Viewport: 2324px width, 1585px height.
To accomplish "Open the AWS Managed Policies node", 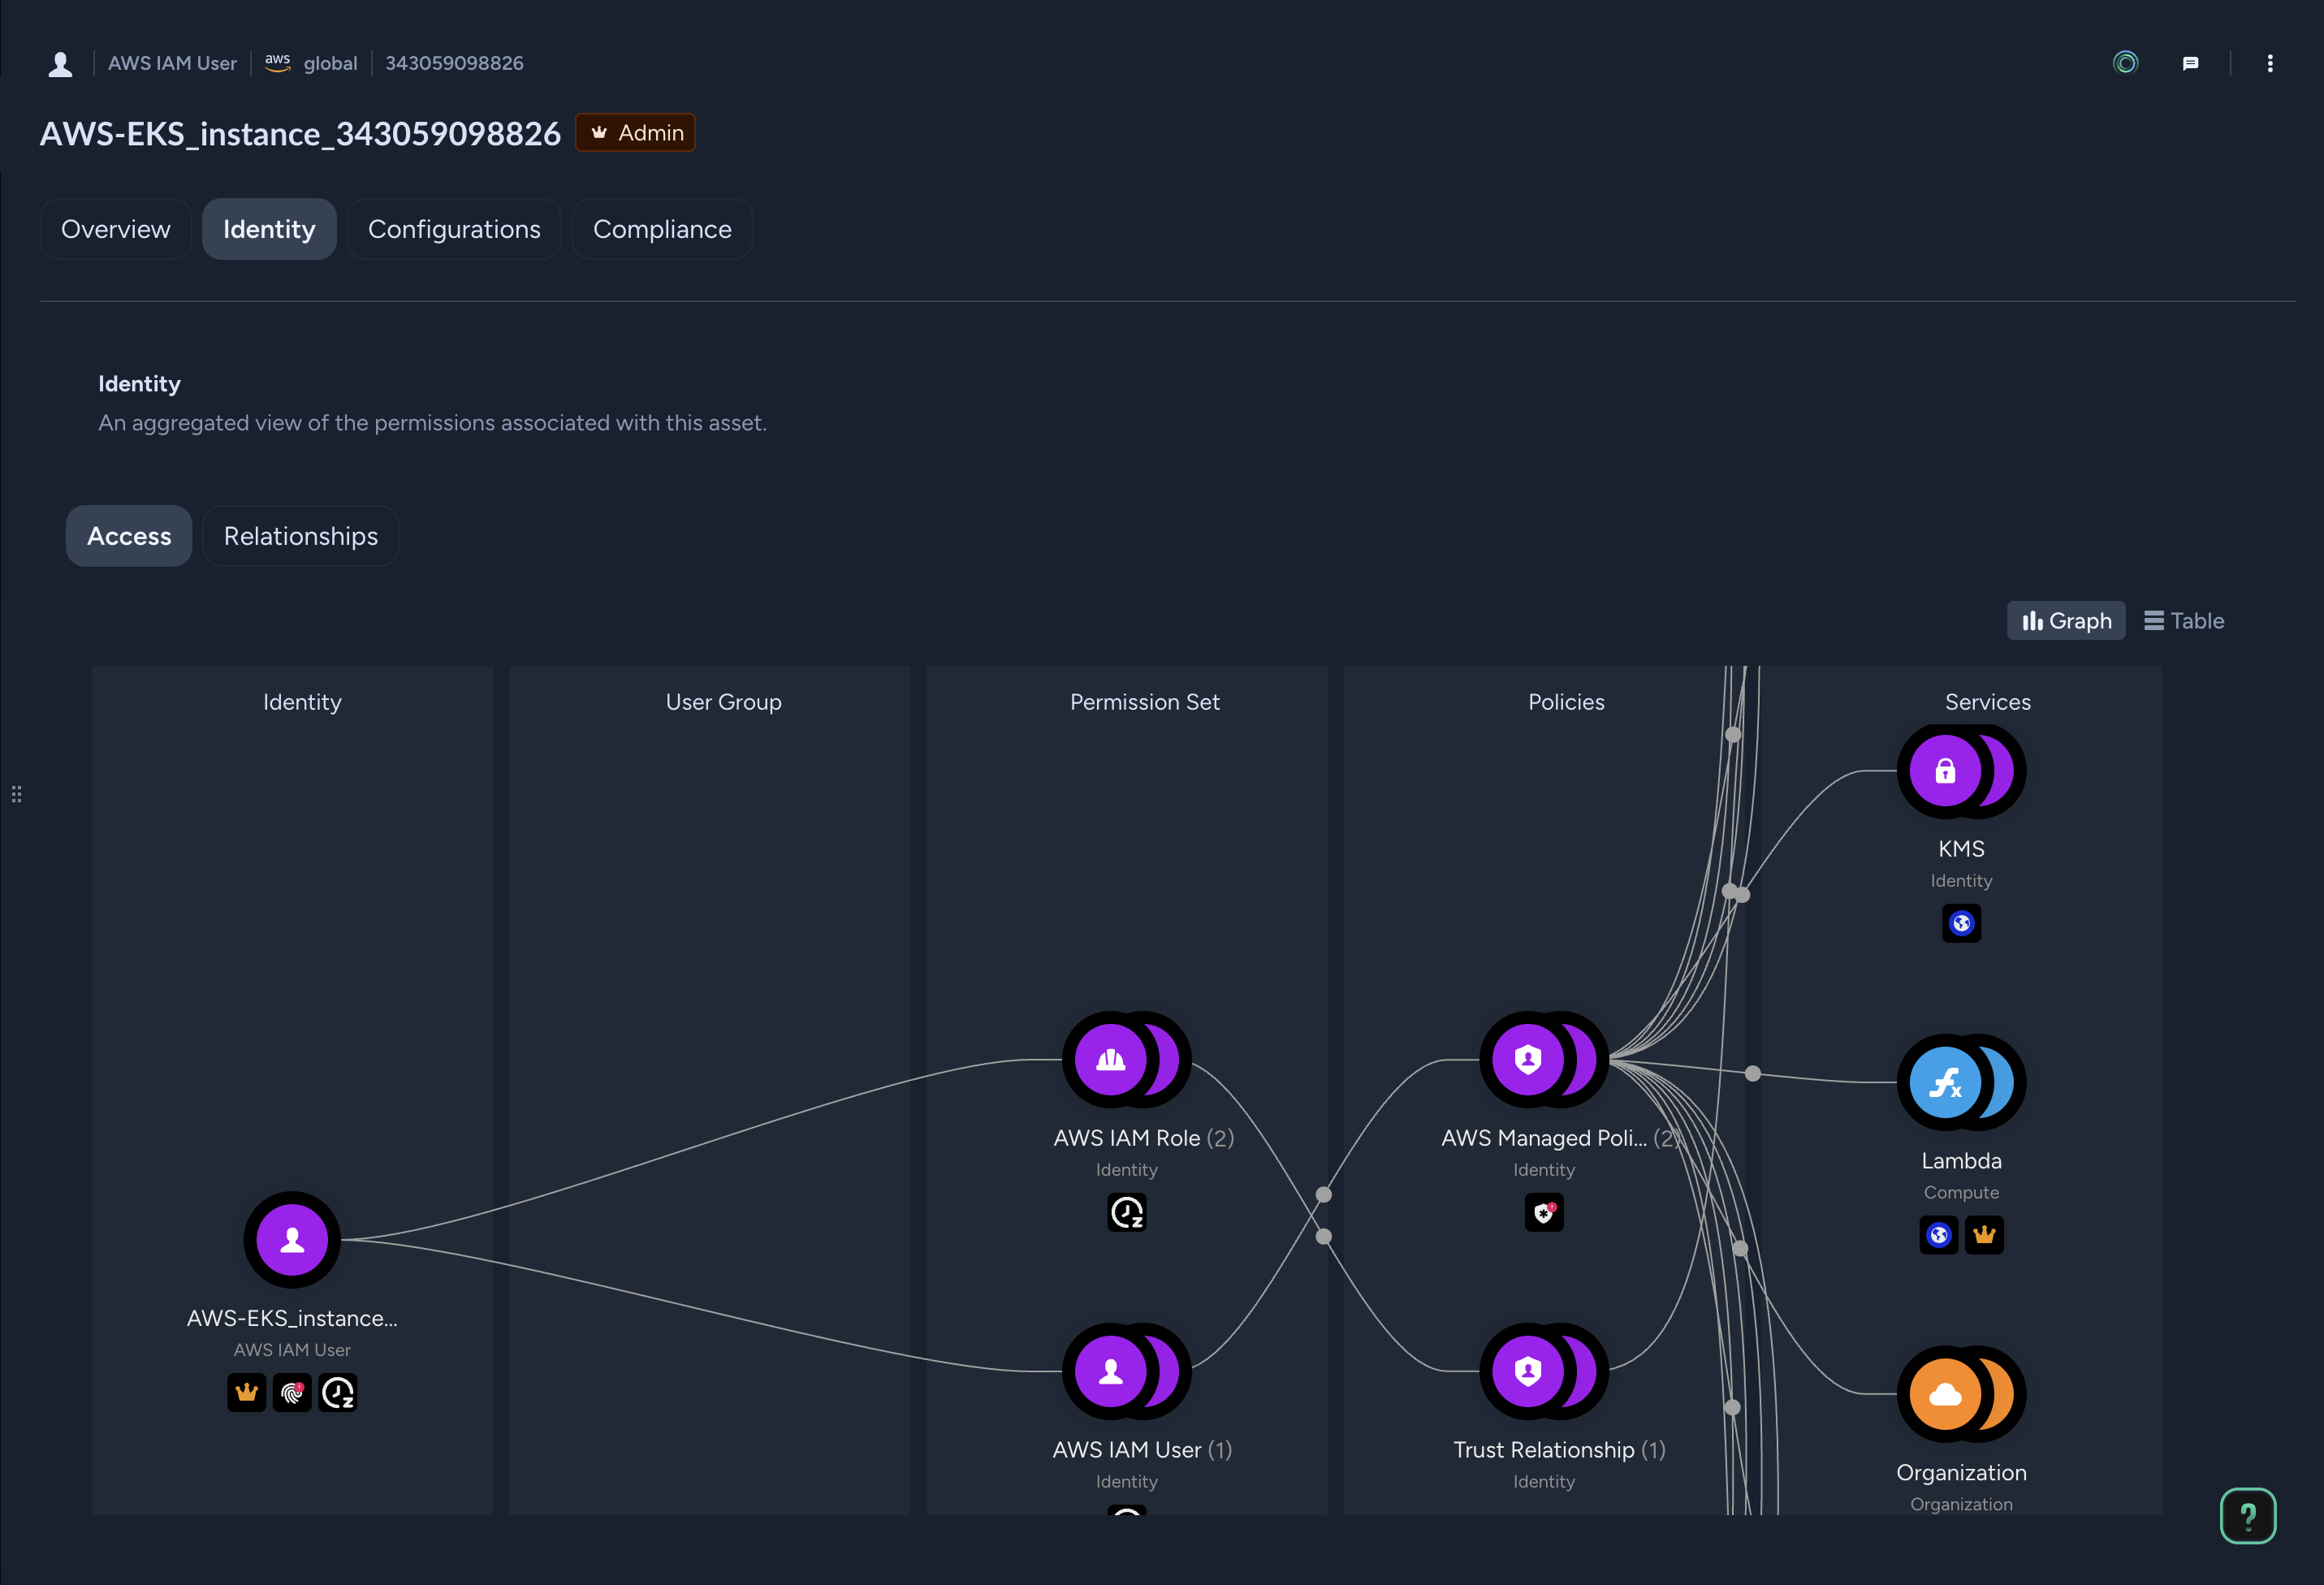I will 1528,1059.
